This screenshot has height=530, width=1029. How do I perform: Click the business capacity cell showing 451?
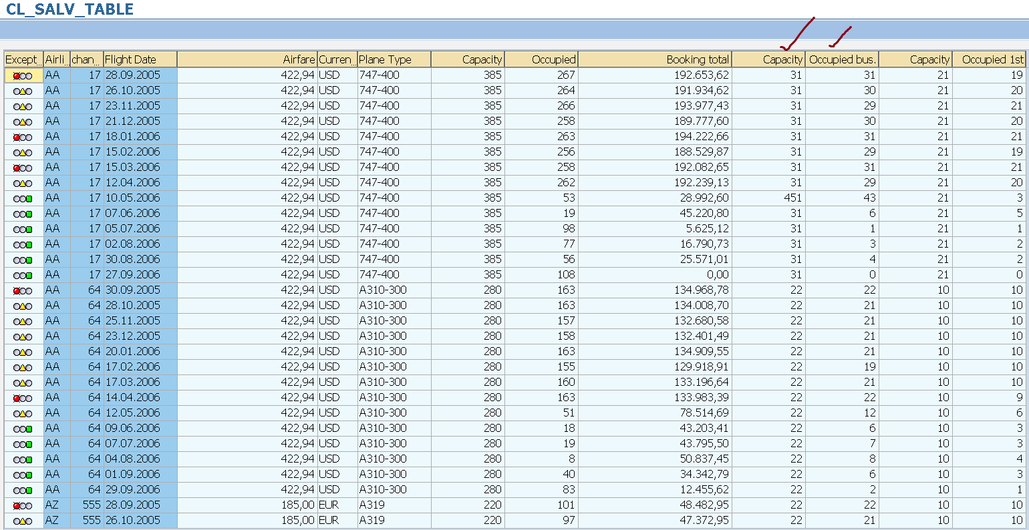tap(768, 198)
